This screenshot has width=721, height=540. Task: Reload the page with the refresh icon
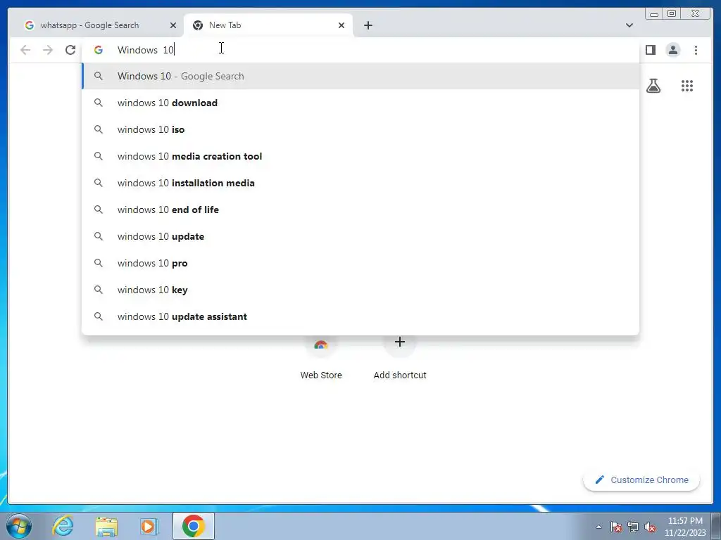[70, 50]
